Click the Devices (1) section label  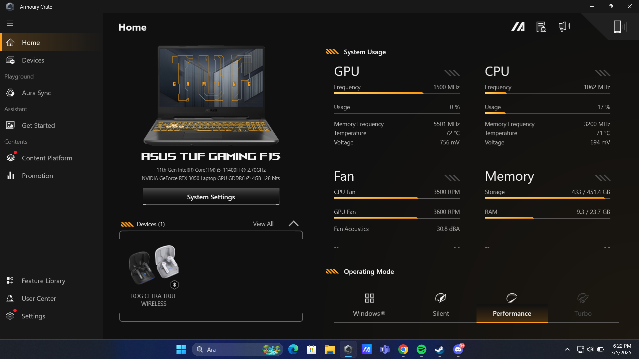pyautogui.click(x=151, y=224)
